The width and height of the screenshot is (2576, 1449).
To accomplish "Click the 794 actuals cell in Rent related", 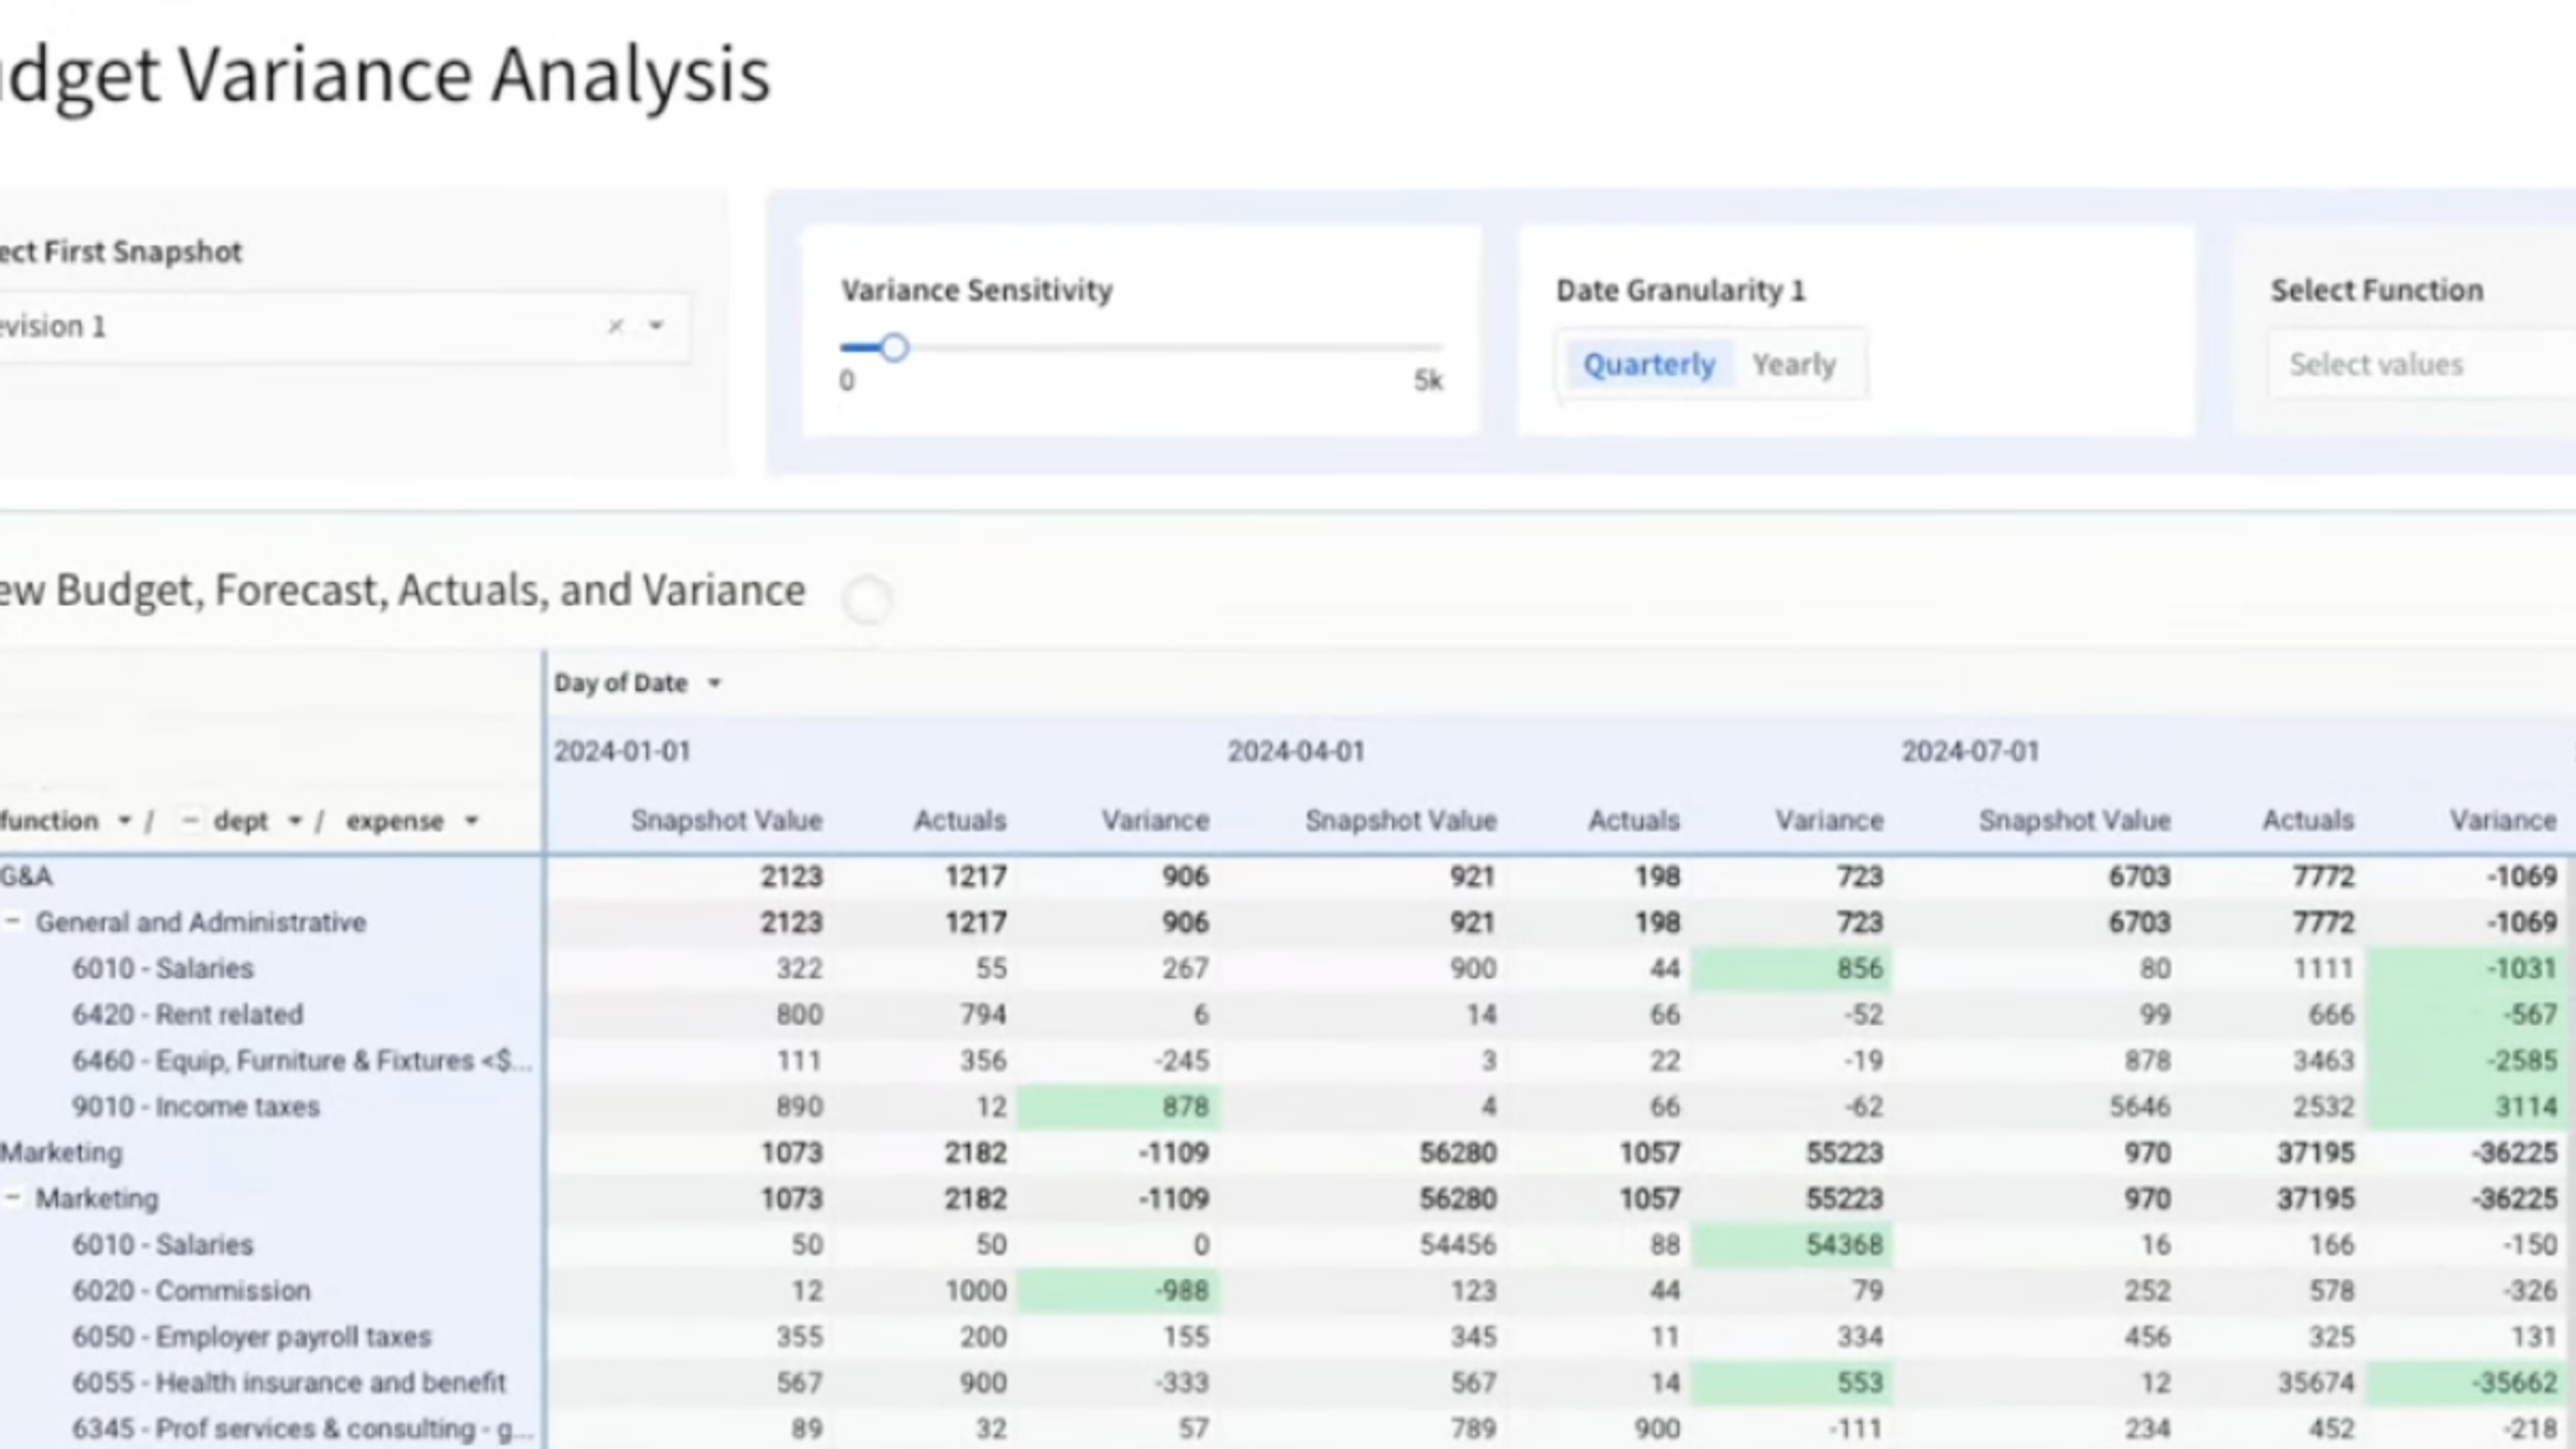I will pos(983,1014).
